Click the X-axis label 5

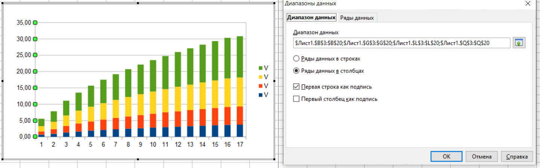[91, 144]
